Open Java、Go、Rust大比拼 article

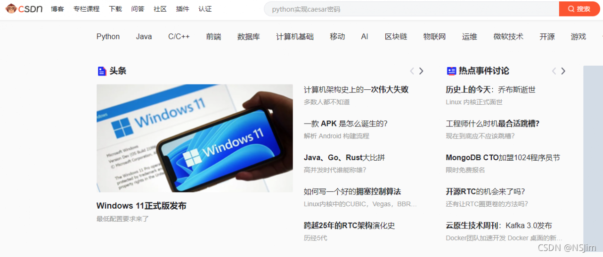pyautogui.click(x=344, y=158)
